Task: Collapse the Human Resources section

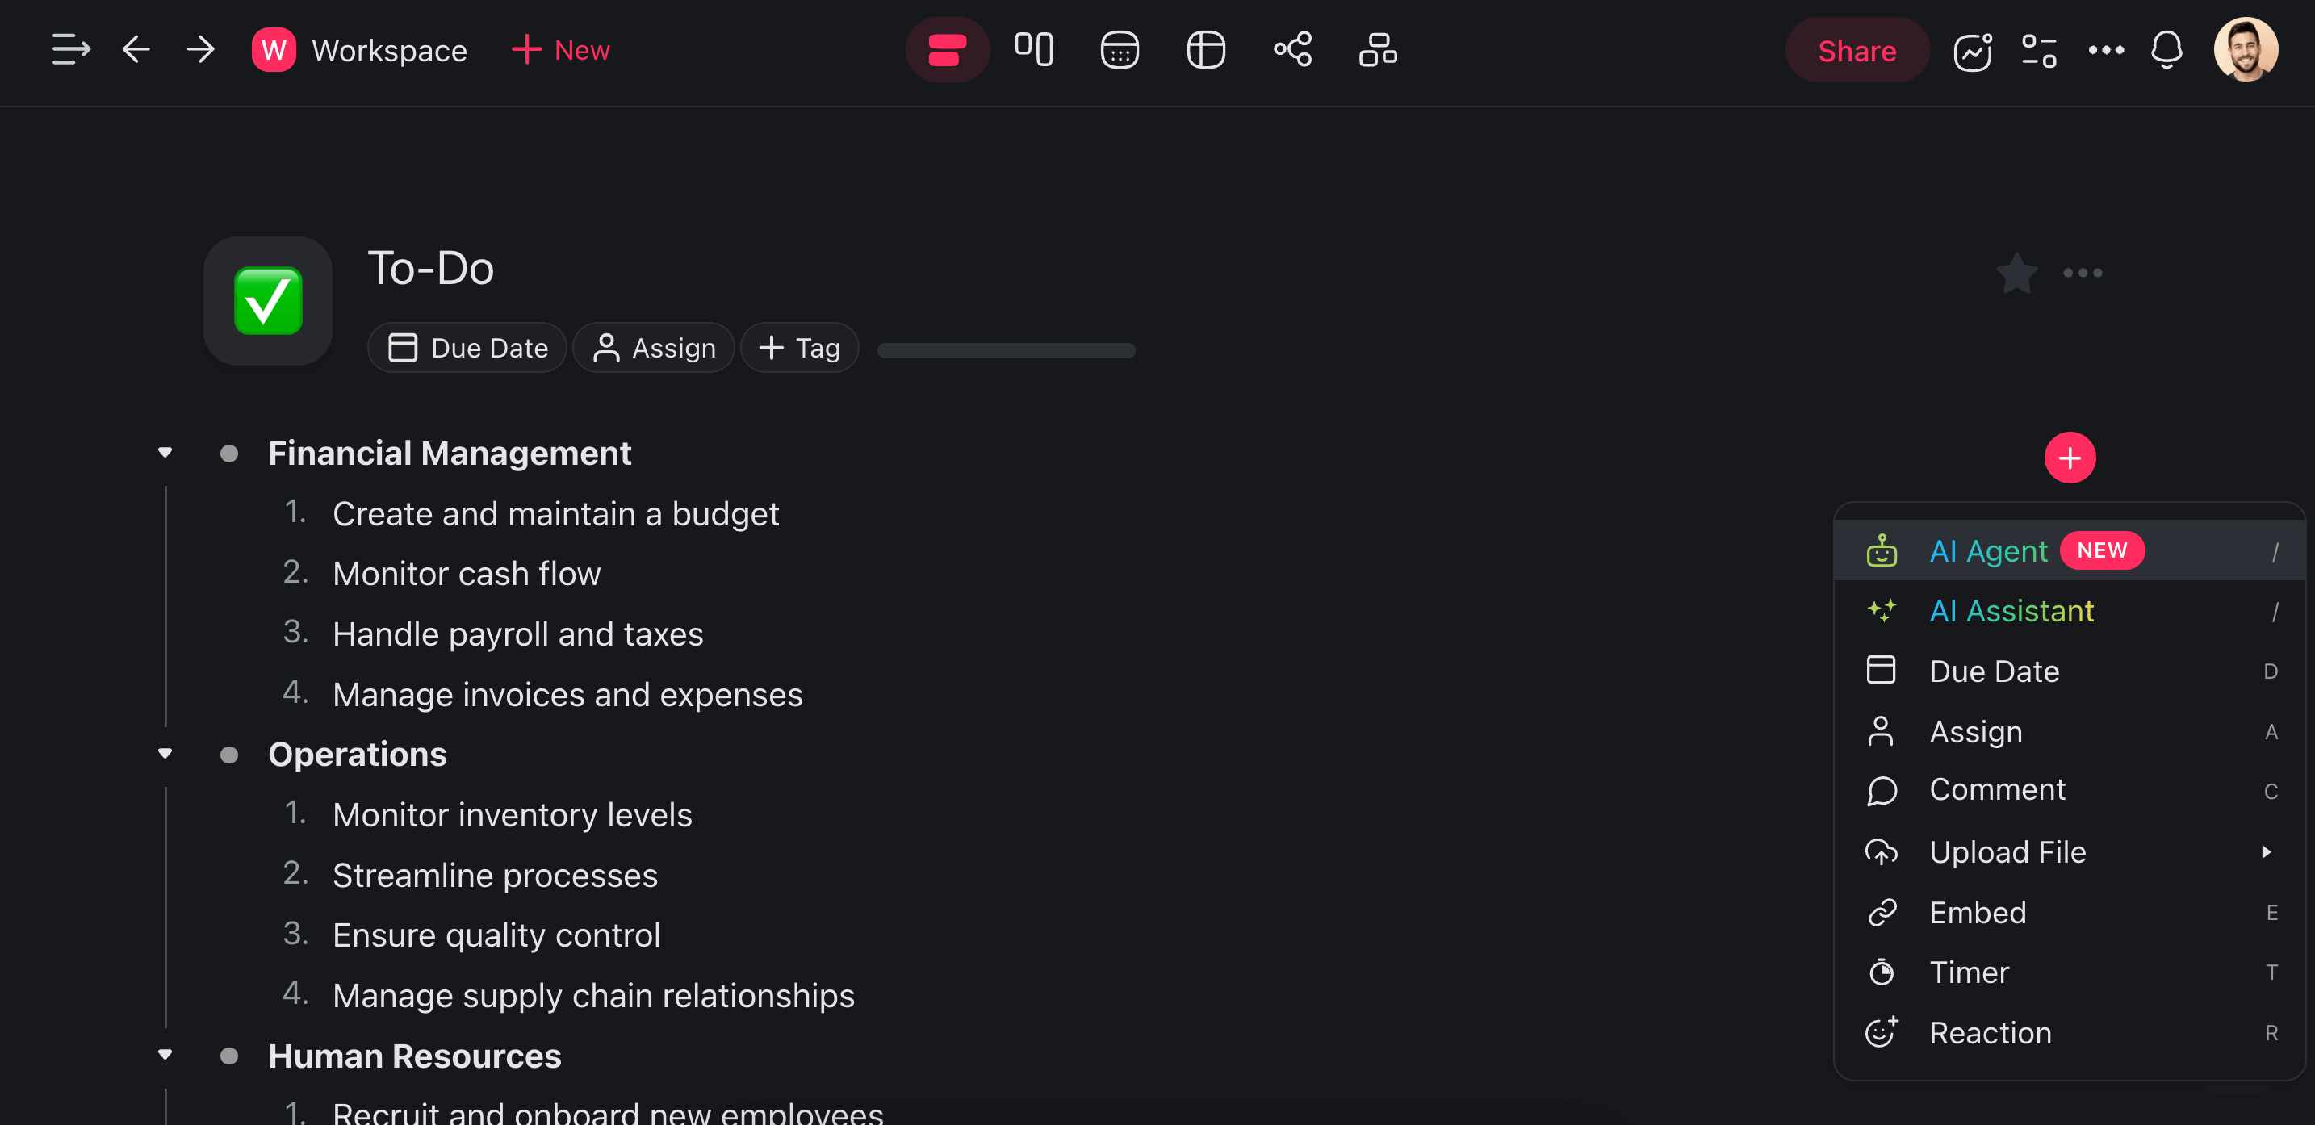Action: pos(165,1055)
